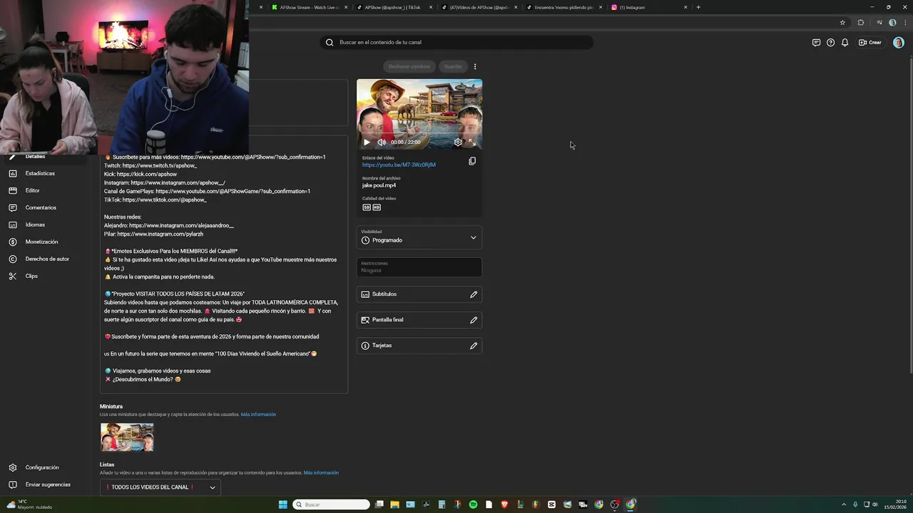Expand video preview to fullscreen
The width and height of the screenshot is (913, 513).
[x=471, y=142]
